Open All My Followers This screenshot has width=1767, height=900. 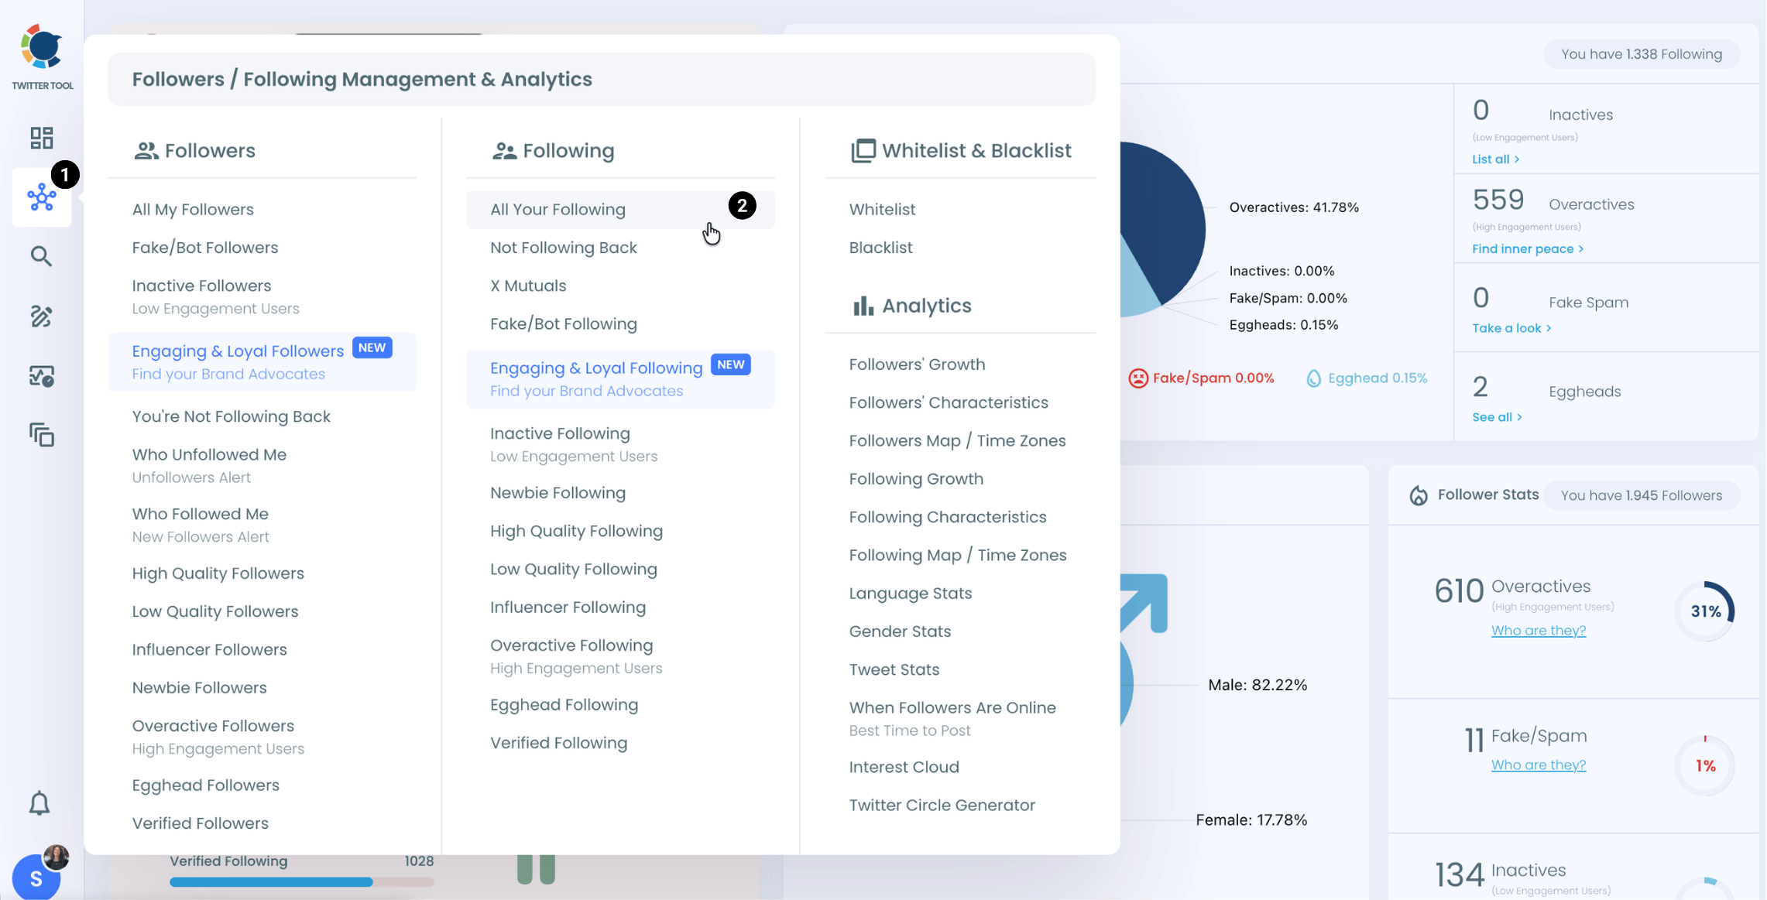point(193,210)
